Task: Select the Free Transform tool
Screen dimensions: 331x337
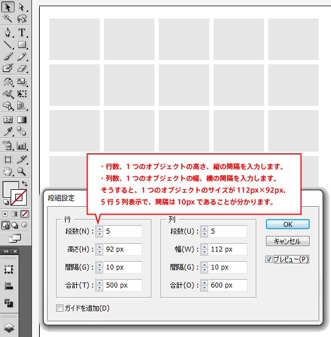Action: coord(21,94)
